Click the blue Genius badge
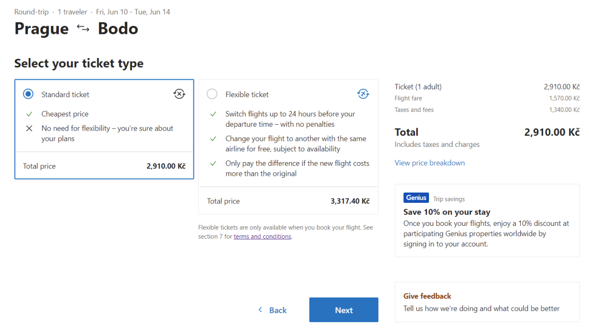Screen dimensions: 589x332 pos(416,198)
